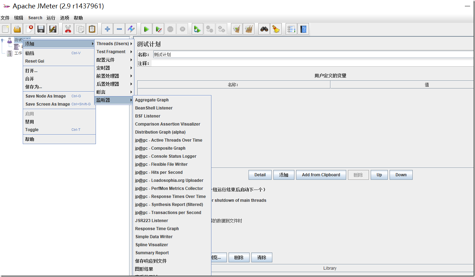The height and width of the screenshot is (277, 475).
Task: Choose jp@gc - PerfMon Metrics Collector
Action: point(172,189)
